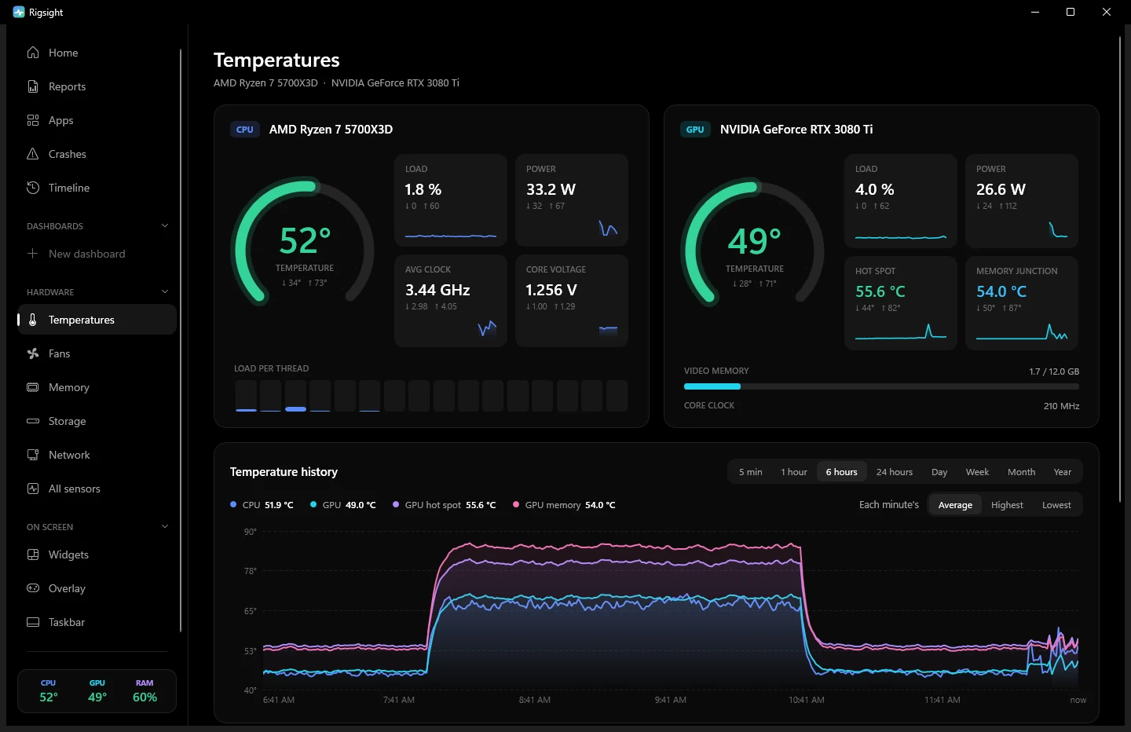Click the CPU temperature gauge showing 52°
Image resolution: width=1131 pixels, height=732 pixels.
click(303, 242)
